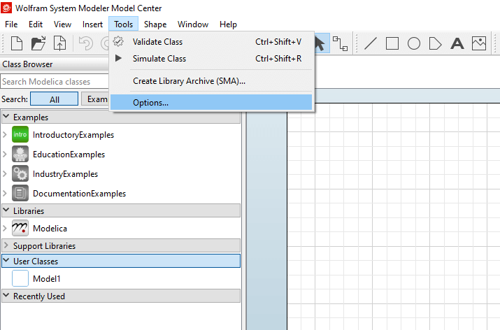The width and height of the screenshot is (500, 330).
Task: Choose Options... from the Tools menu
Action: pyautogui.click(x=211, y=103)
